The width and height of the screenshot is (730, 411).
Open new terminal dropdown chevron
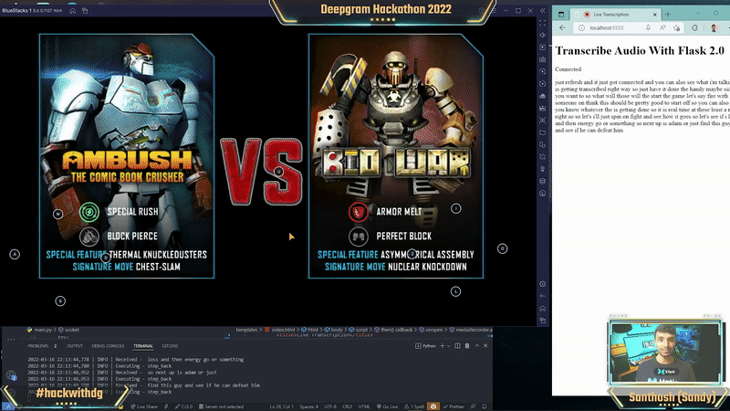449,346
